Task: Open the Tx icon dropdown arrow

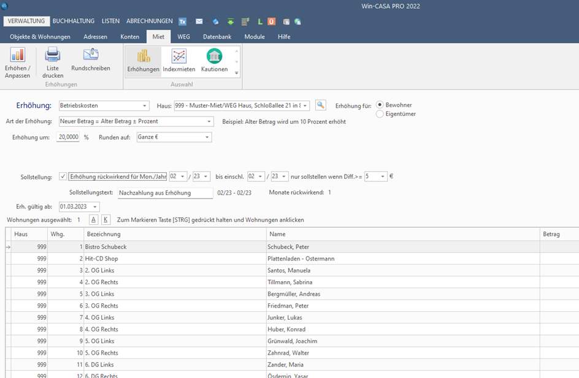Action: pyautogui.click(x=190, y=22)
